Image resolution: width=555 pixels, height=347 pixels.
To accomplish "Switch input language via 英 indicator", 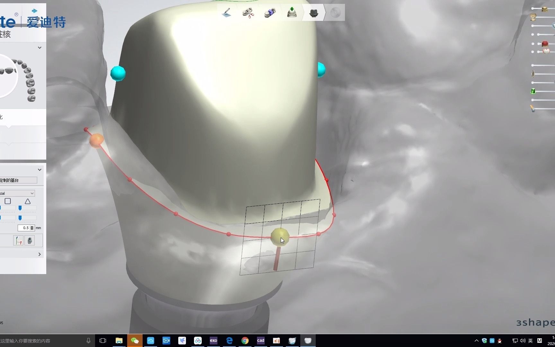I will 531,341.
